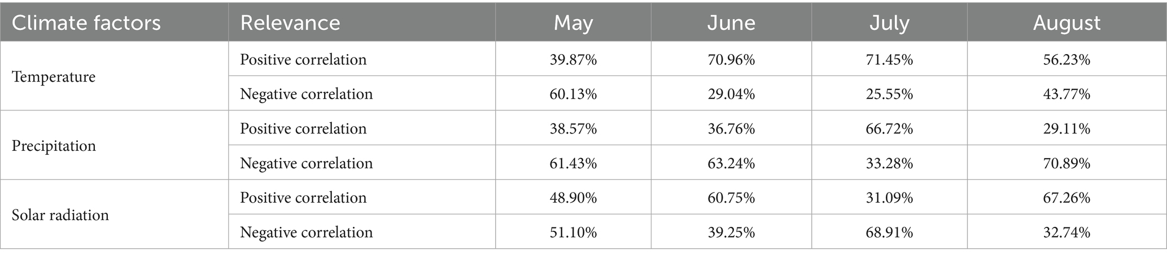
Task: Click Precipitation's Negative correlation label
Action: [306, 163]
